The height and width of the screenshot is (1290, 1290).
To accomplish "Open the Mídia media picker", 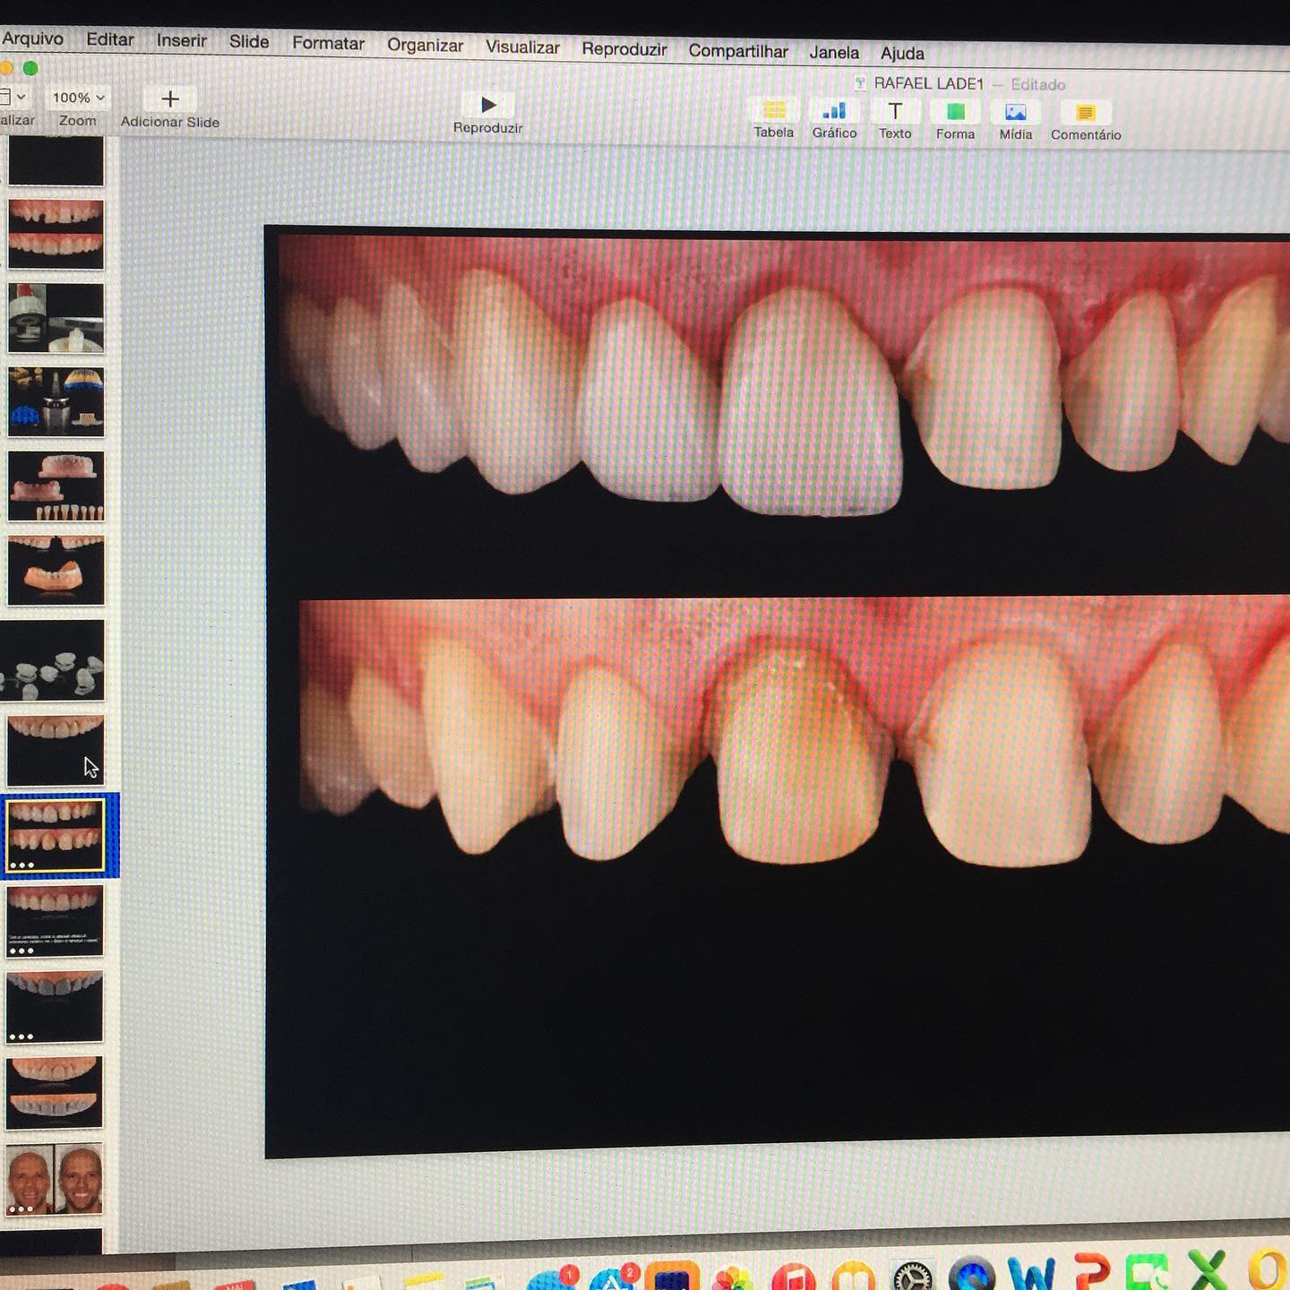I will tap(1016, 113).
